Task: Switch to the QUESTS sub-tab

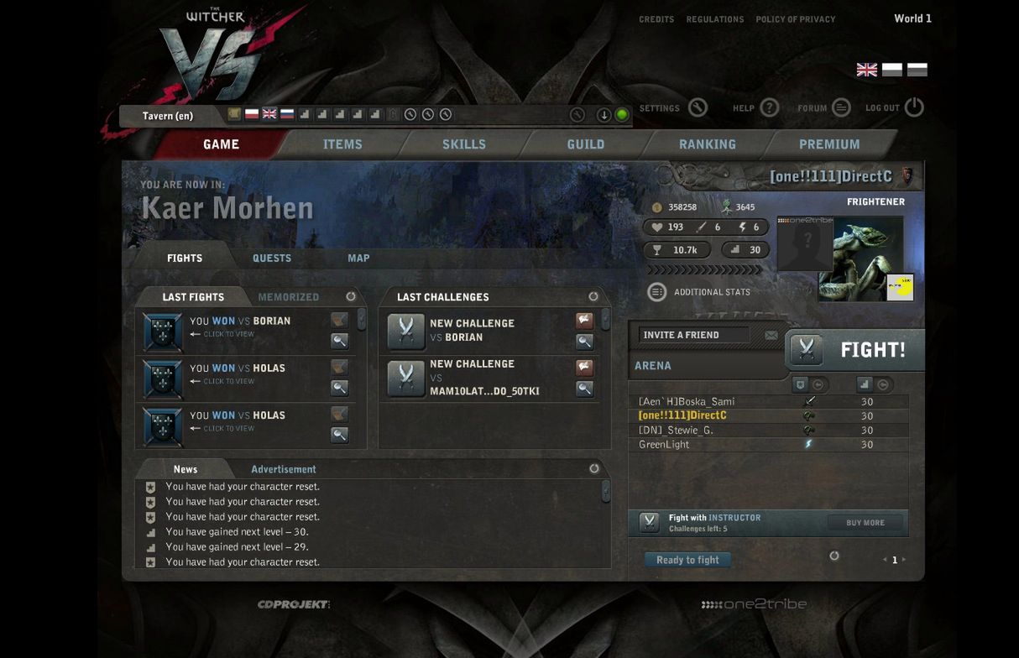Action: pos(272,258)
